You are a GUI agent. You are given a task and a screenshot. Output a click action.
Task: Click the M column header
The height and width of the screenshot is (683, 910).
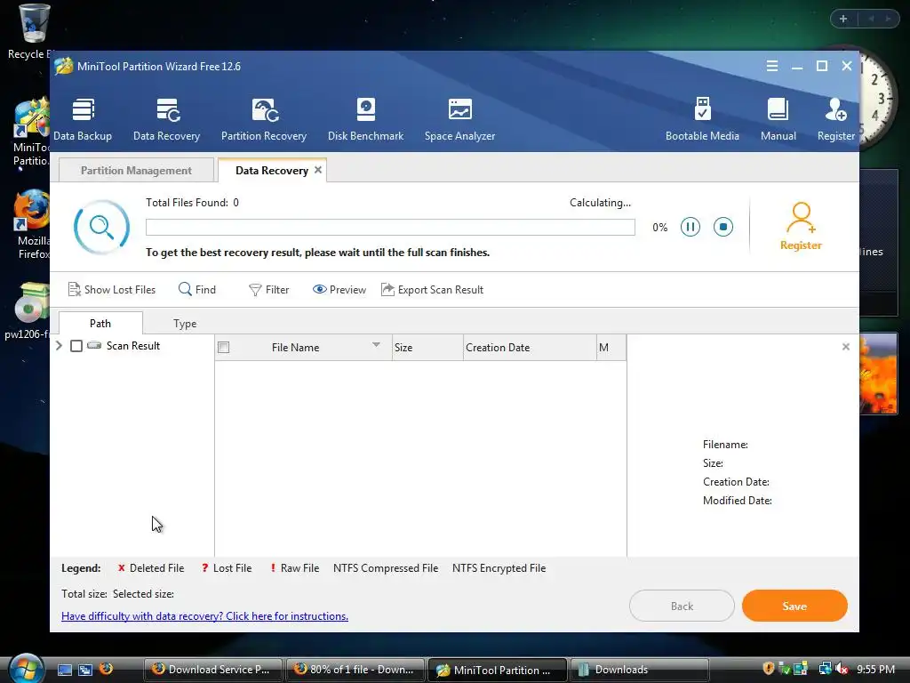(x=611, y=348)
